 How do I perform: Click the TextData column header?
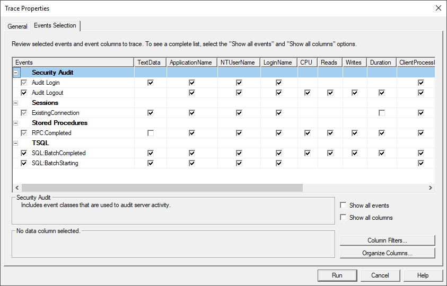click(x=150, y=62)
